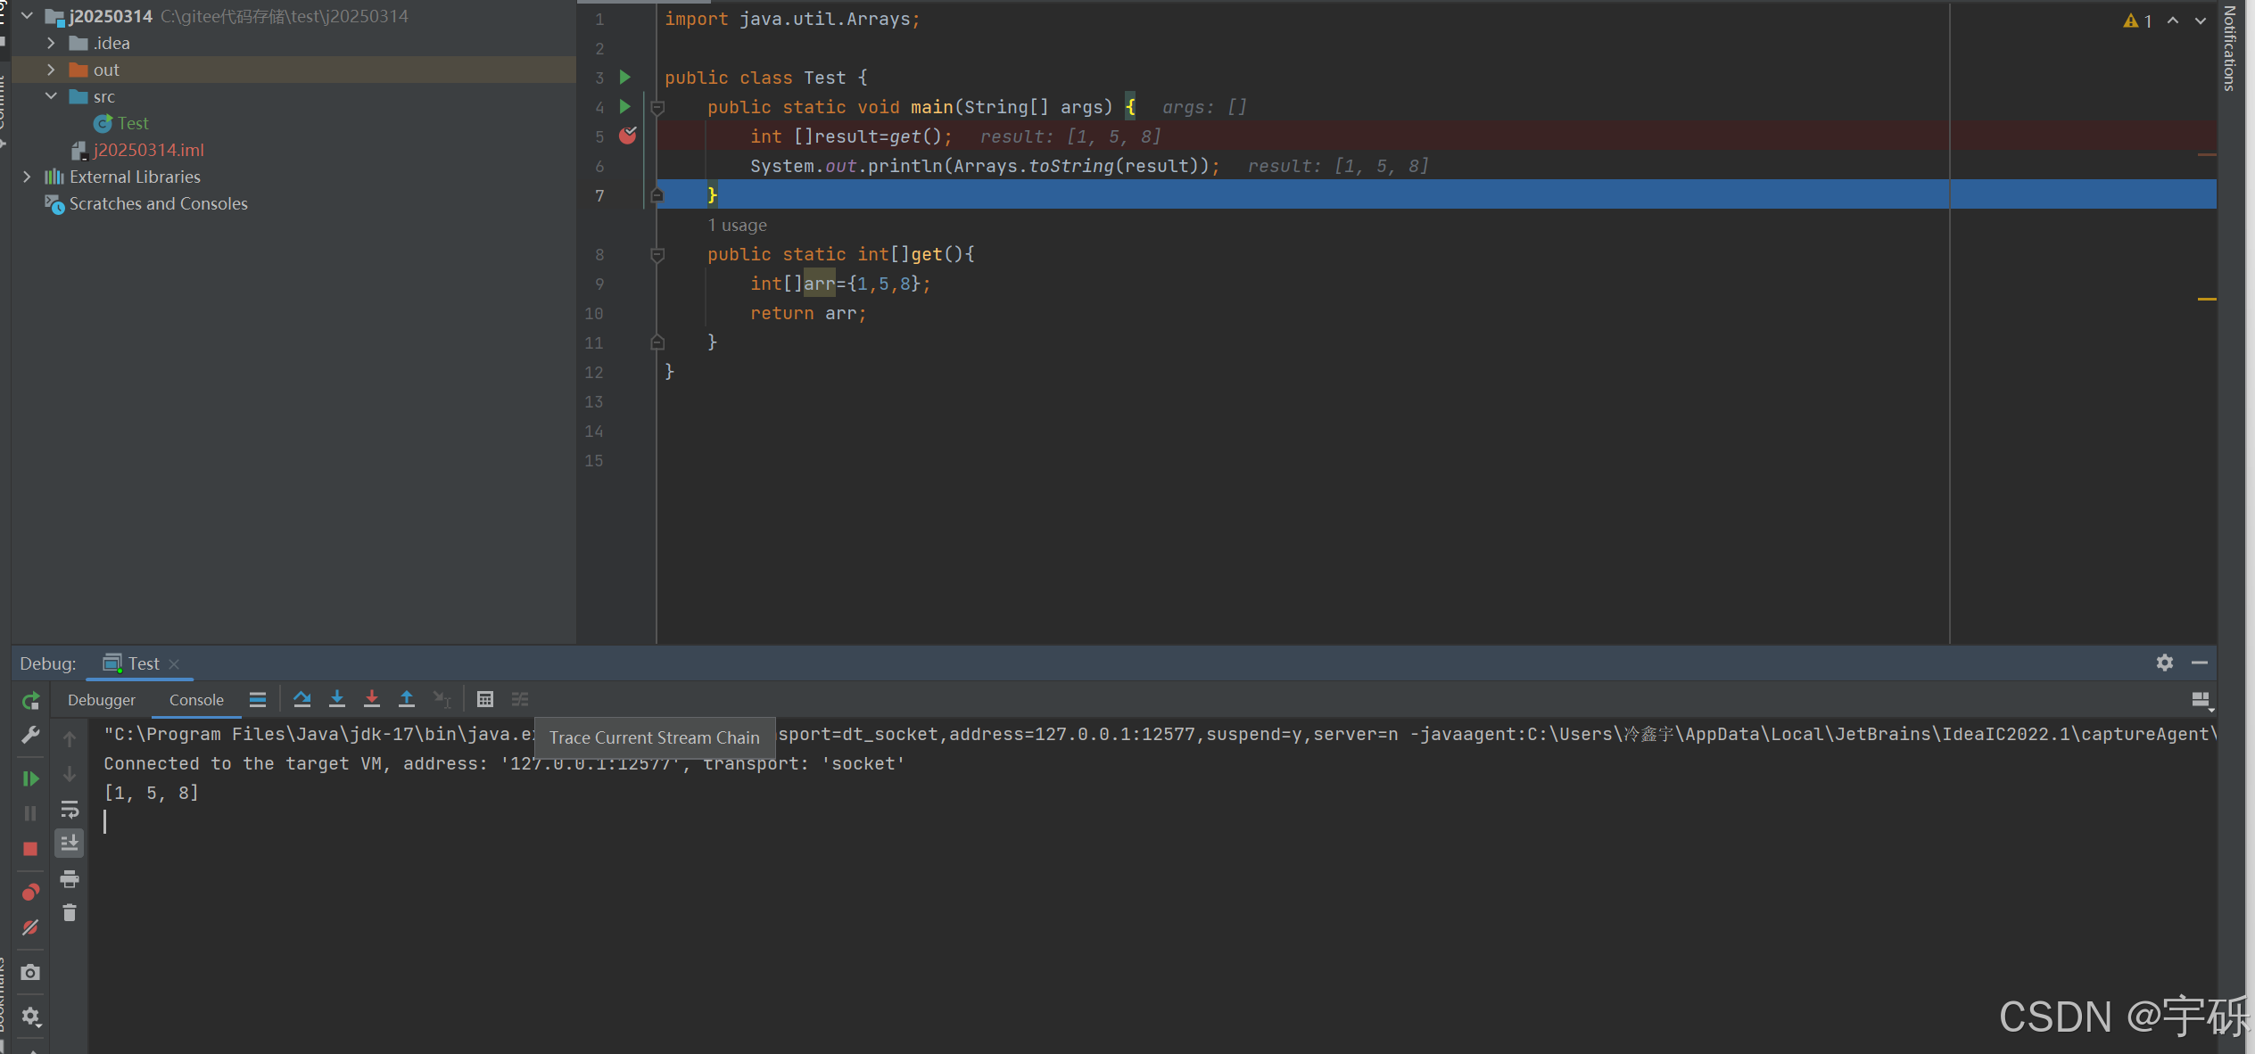Stop the debug session with the red square

point(30,849)
